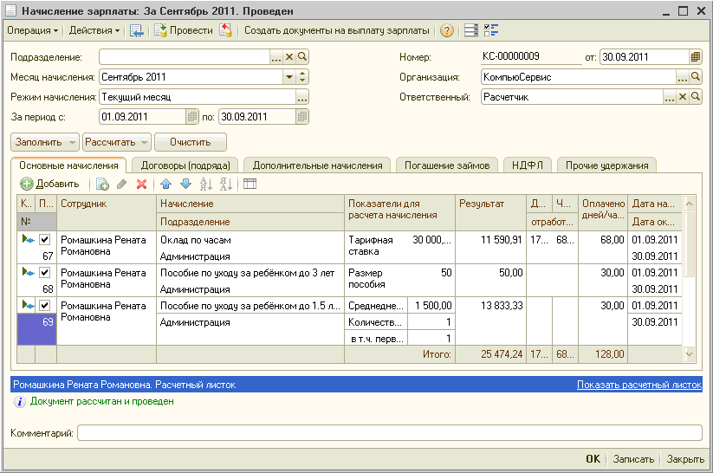Click the OK button
This screenshot has height=473, width=713.
[x=593, y=459]
